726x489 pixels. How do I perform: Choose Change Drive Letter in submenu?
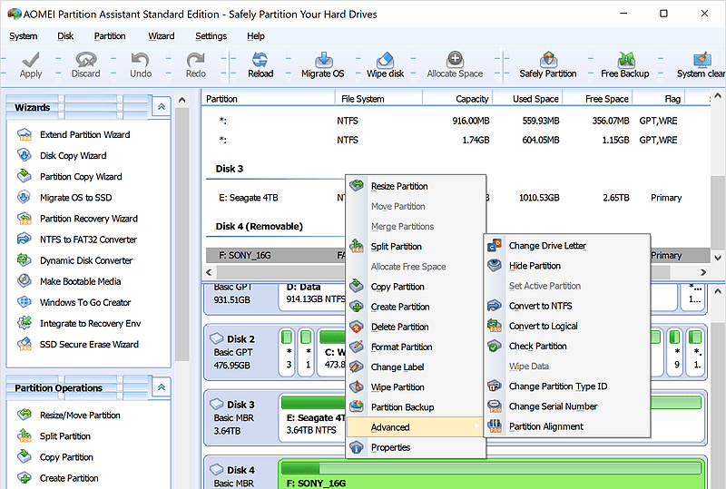pos(566,246)
